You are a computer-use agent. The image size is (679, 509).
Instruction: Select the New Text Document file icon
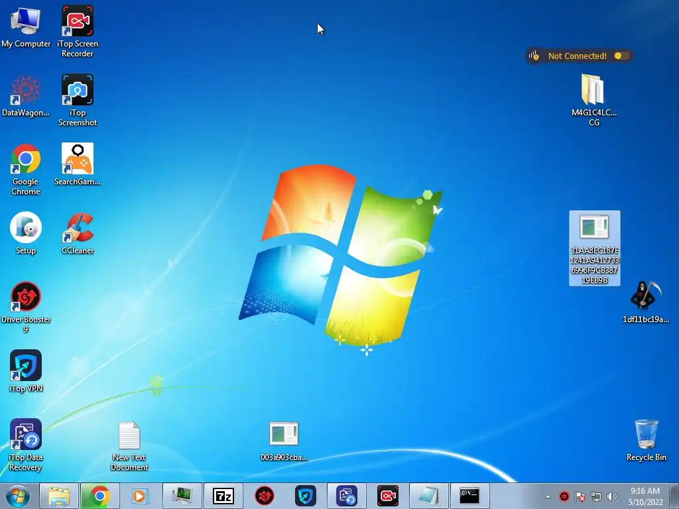[x=129, y=446]
